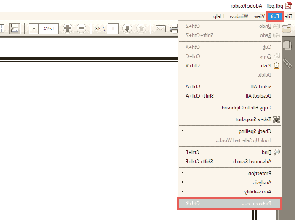Screen dimensions: 295x220
Task: Open the File menu
Action: point(289,16)
